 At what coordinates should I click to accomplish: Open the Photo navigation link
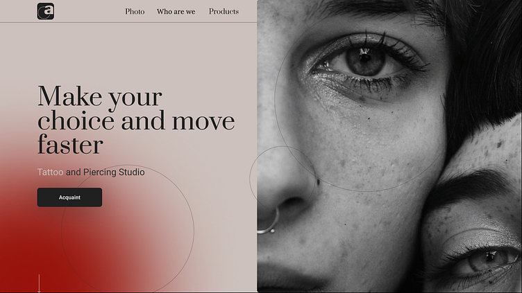click(135, 12)
